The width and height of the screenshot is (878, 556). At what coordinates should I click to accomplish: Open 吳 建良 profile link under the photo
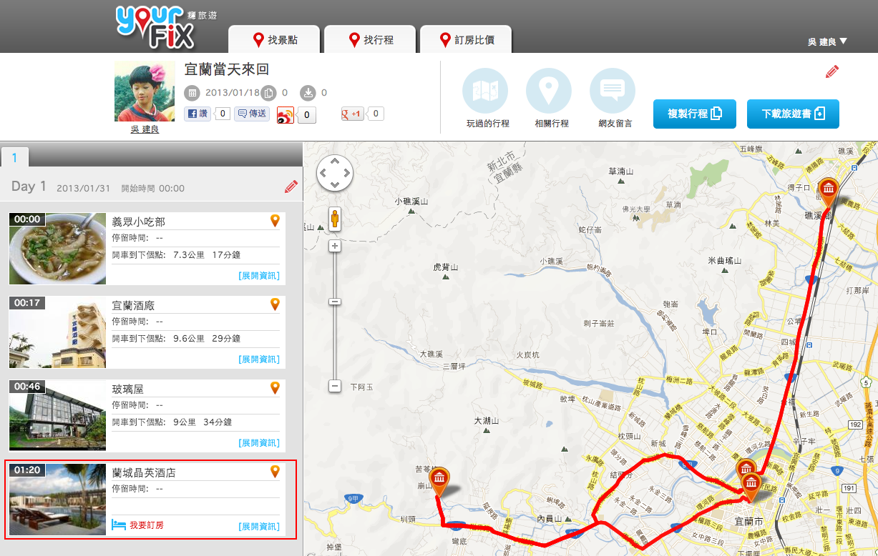click(x=145, y=129)
